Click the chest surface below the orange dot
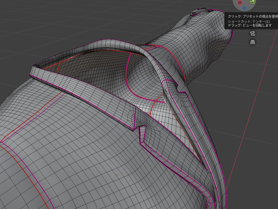The height and width of the screenshot is (209, 278). click(x=118, y=192)
